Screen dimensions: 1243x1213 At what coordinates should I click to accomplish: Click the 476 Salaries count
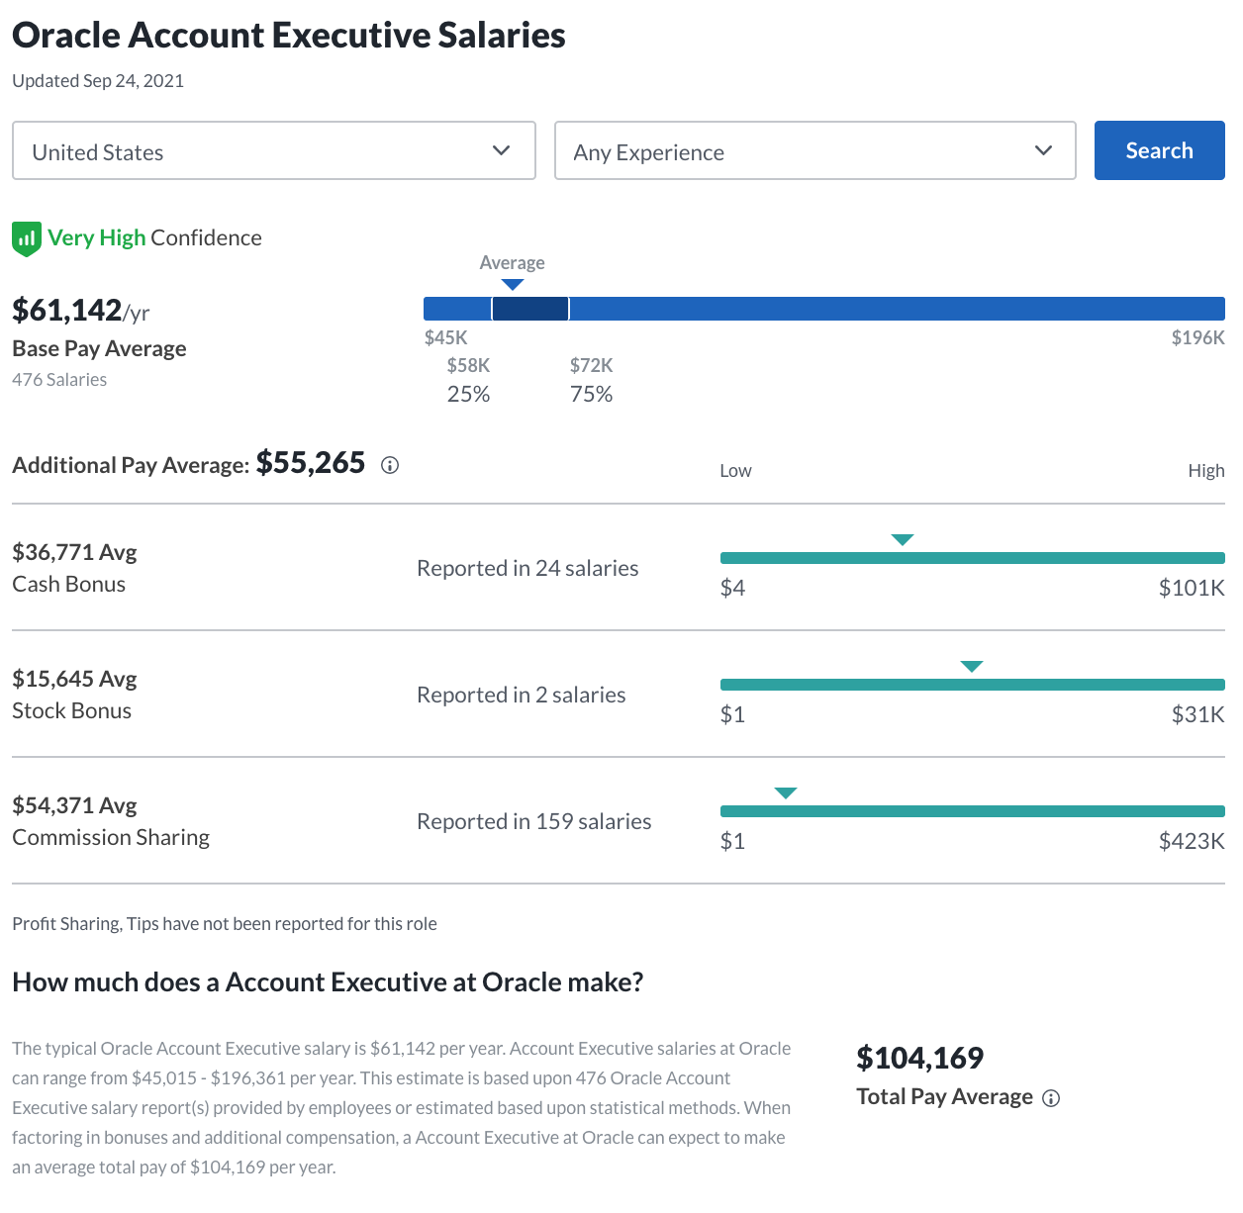[59, 380]
